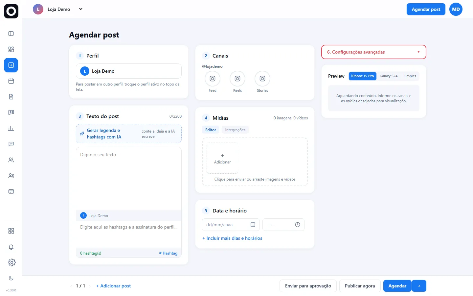
Task: Open the notifications bell icon
Action: point(11,247)
